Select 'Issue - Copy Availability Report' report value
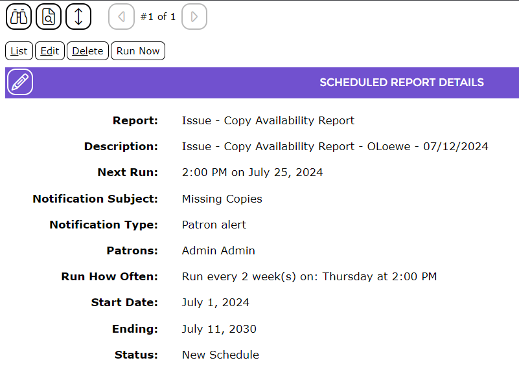The width and height of the screenshot is (519, 378). [268, 120]
